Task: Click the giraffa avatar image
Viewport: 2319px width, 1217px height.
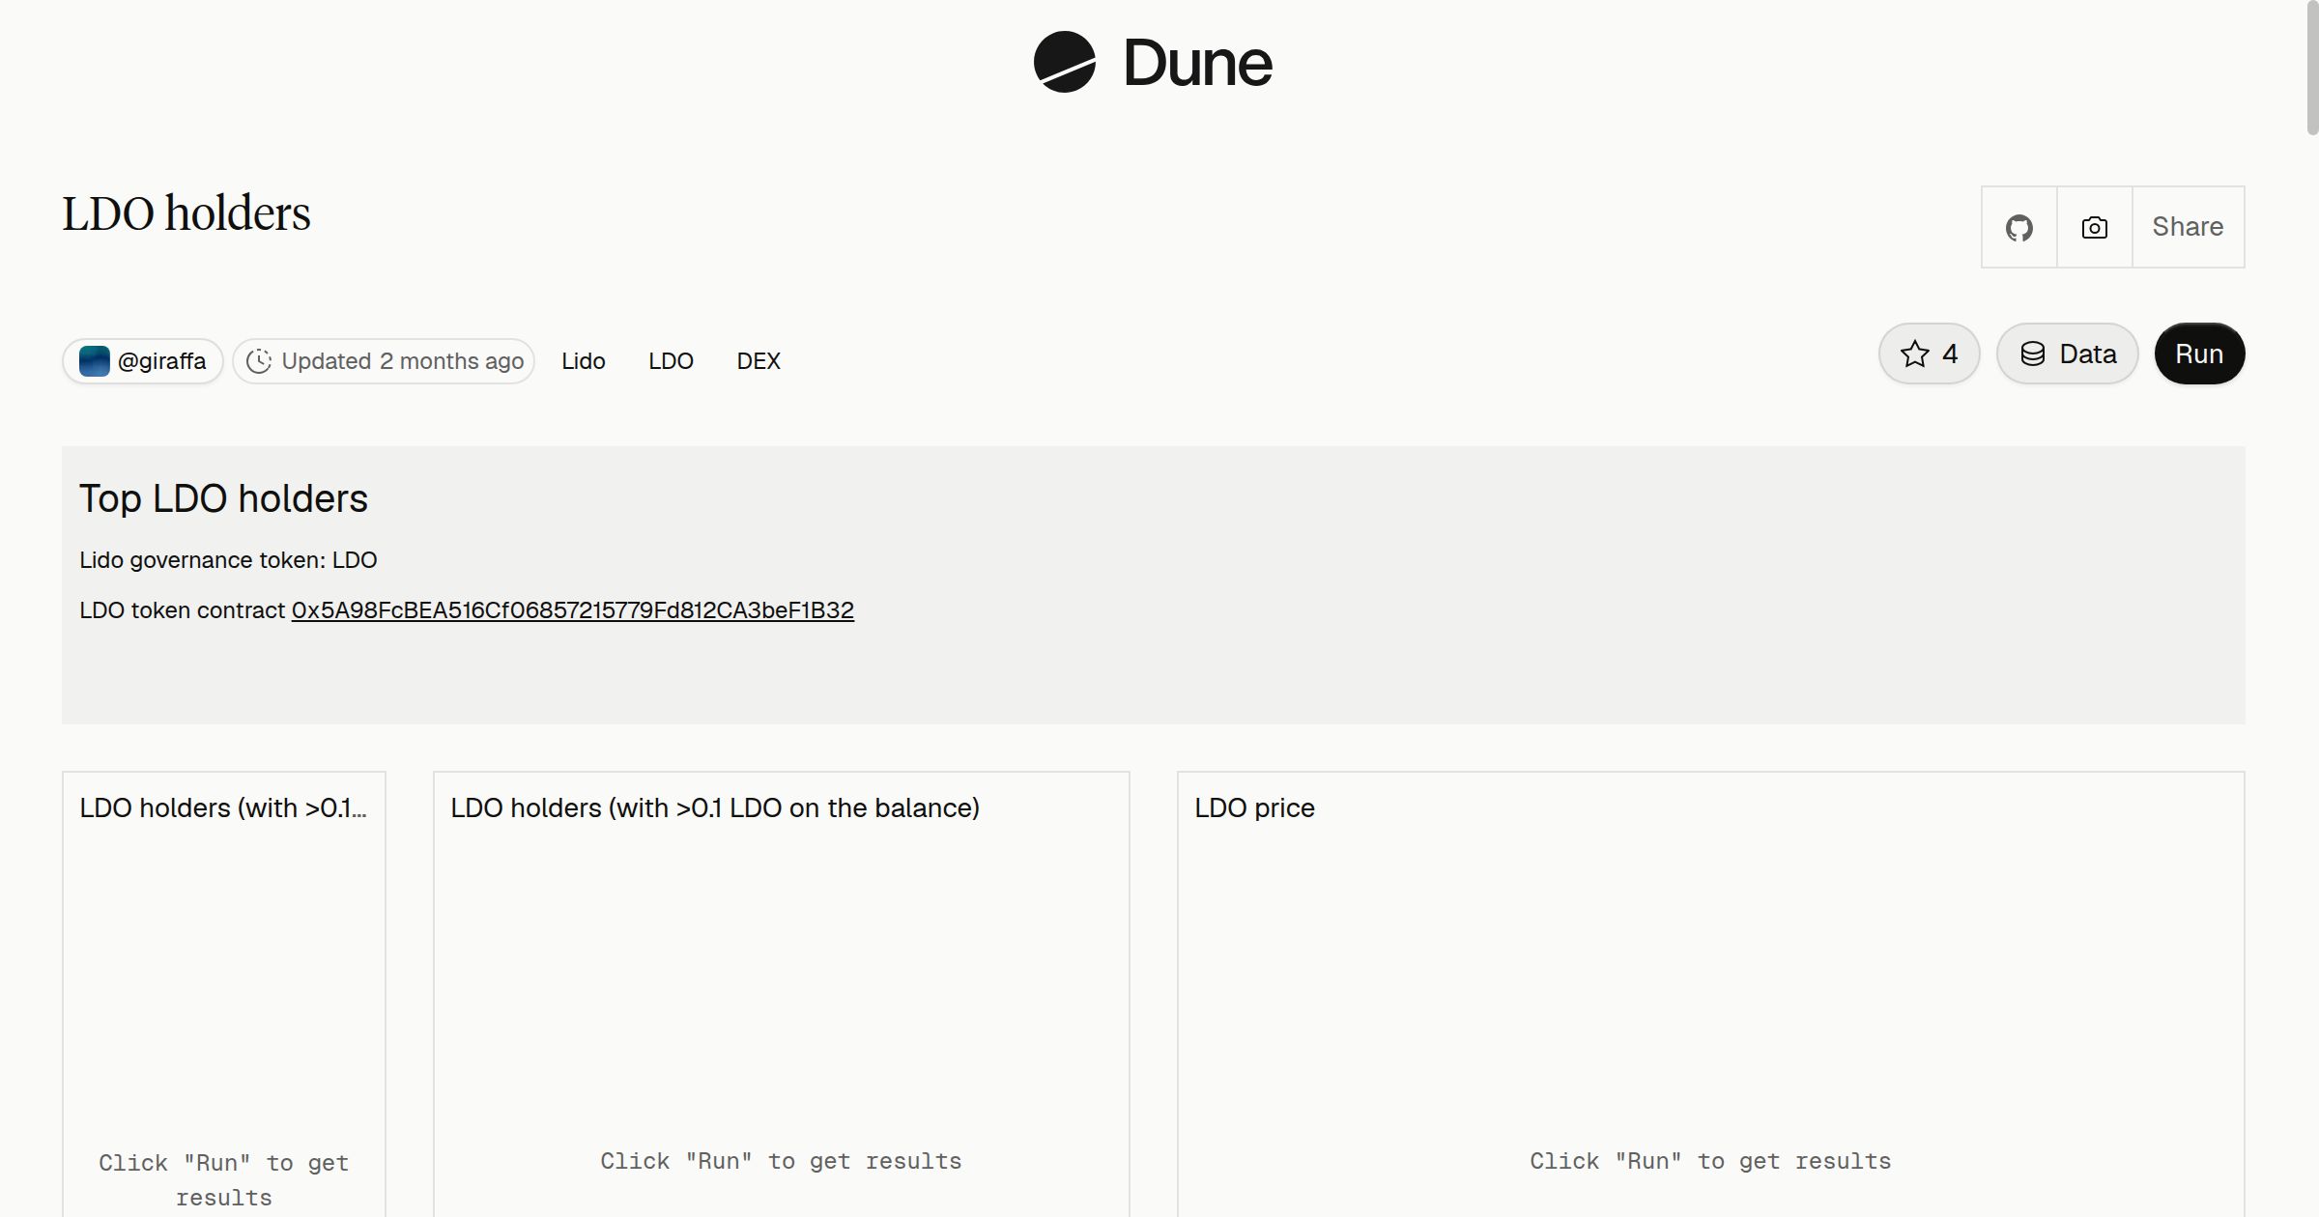Action: (x=94, y=361)
